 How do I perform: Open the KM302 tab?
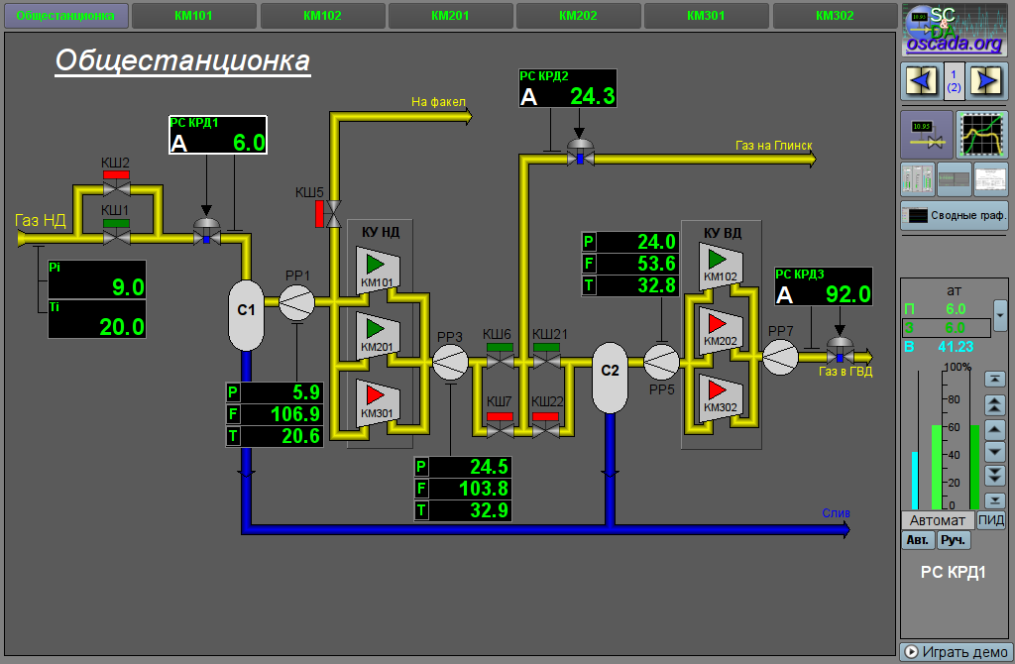click(835, 16)
